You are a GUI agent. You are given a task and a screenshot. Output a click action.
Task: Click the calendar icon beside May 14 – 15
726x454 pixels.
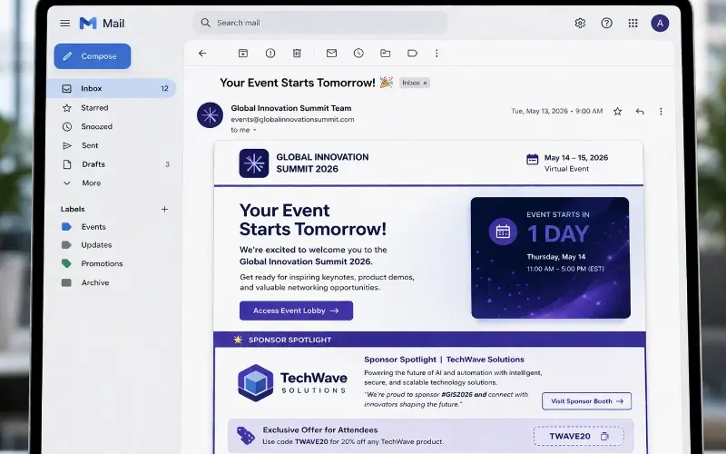click(x=533, y=160)
